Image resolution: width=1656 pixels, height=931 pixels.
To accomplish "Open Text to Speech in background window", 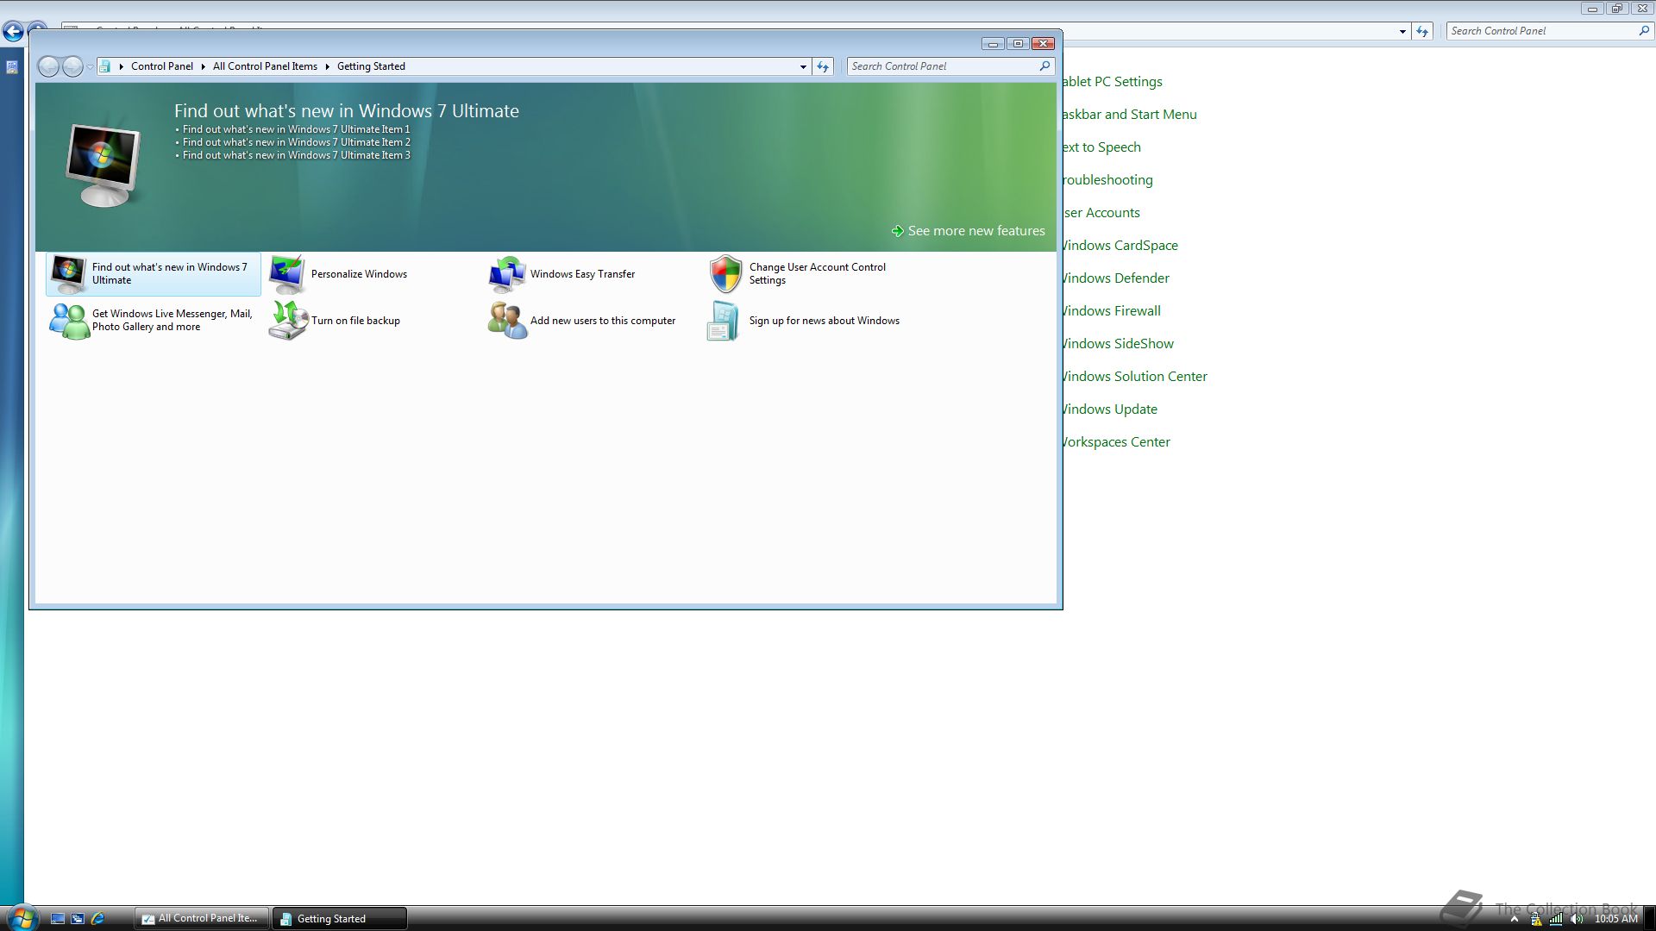I will [1102, 147].
